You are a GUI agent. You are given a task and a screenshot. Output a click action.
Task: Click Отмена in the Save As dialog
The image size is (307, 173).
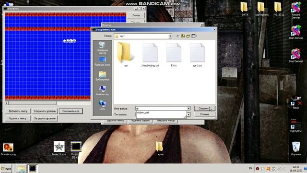coord(205,114)
